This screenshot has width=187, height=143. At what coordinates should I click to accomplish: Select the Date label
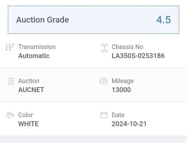(x=118, y=115)
